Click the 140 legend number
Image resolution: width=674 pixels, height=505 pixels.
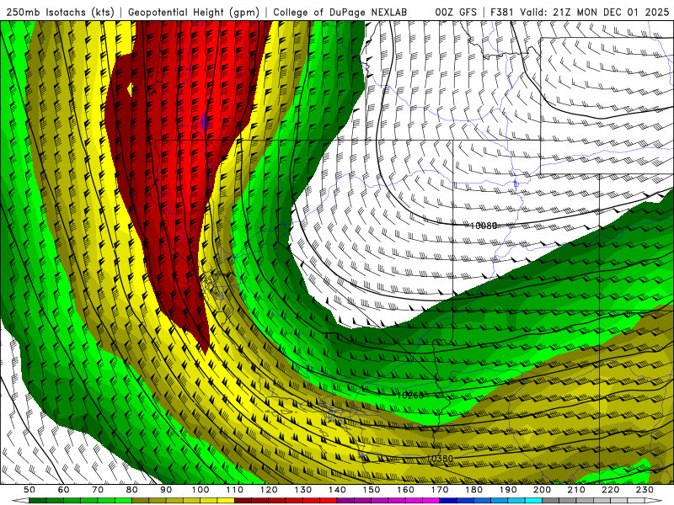[x=337, y=490]
